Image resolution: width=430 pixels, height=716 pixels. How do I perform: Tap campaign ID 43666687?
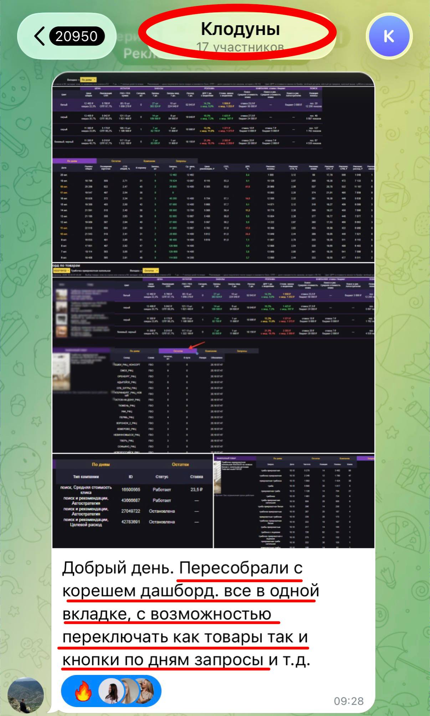pos(130,500)
